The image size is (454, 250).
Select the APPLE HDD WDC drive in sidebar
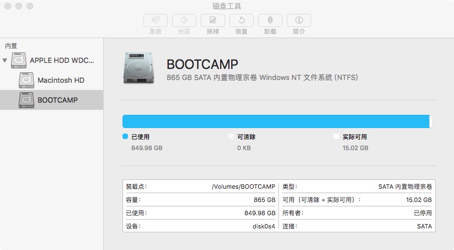coord(61,60)
